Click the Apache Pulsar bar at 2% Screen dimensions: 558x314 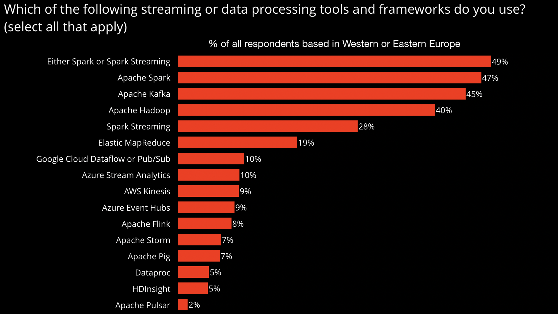[x=183, y=305]
